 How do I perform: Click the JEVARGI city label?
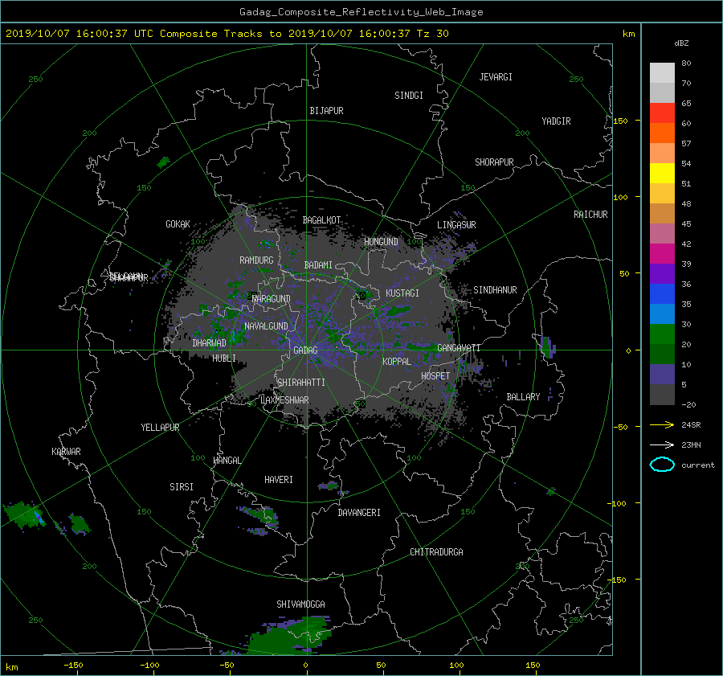(x=496, y=77)
